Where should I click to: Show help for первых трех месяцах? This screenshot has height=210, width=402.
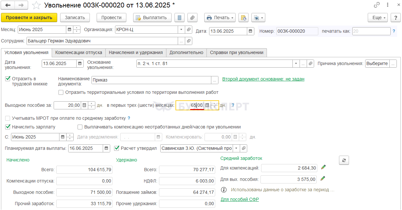point(233,105)
